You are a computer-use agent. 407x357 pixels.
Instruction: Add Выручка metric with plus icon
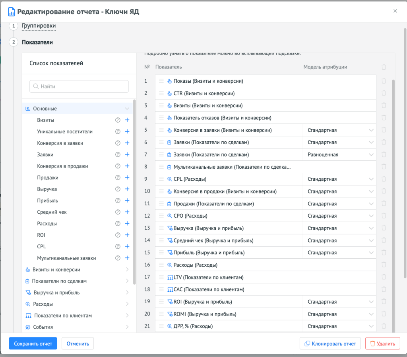(x=127, y=189)
